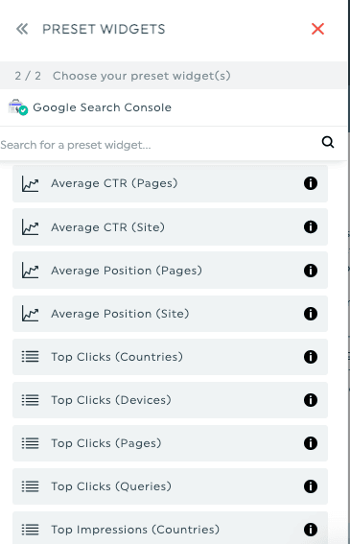Screen dimensions: 350x544
Task: Close the Preset Widgets panel
Action: coord(317,29)
